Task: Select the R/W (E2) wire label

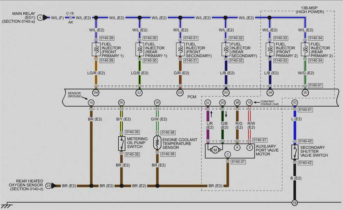Action: (251, 125)
